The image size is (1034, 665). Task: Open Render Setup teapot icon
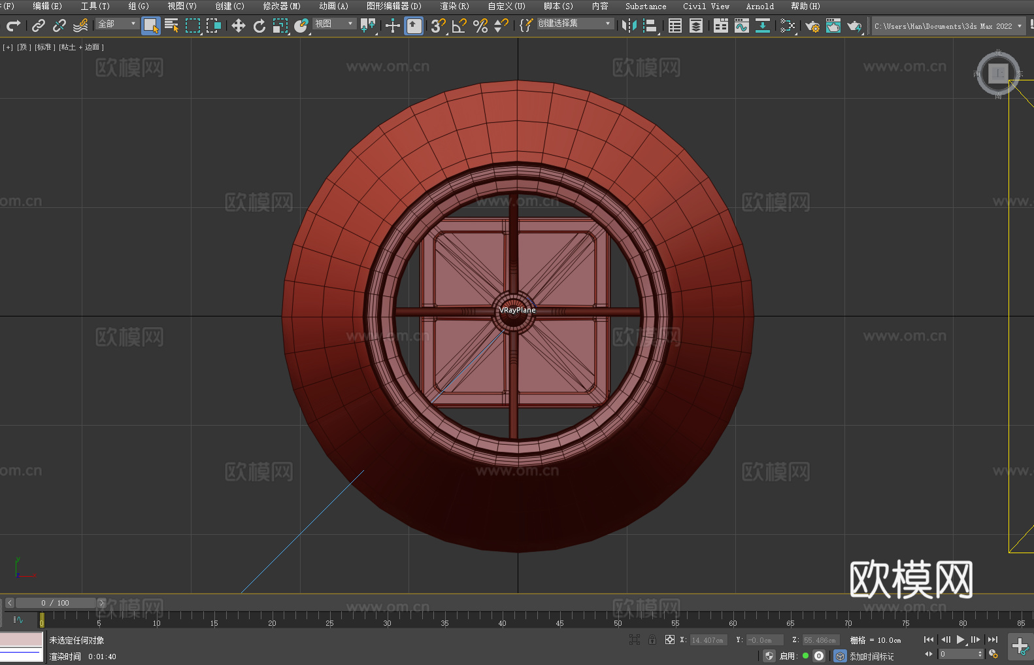[x=812, y=26]
